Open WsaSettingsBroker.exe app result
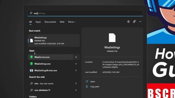 pyautogui.click(x=50, y=71)
